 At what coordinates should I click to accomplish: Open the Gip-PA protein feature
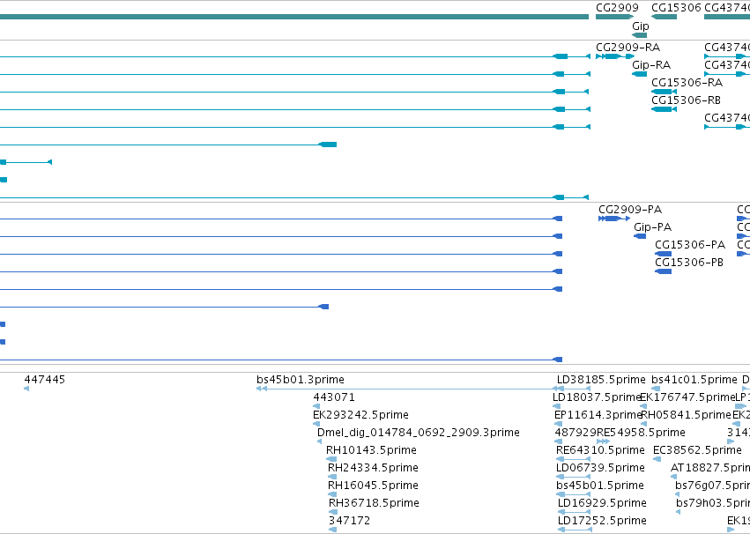(x=640, y=236)
